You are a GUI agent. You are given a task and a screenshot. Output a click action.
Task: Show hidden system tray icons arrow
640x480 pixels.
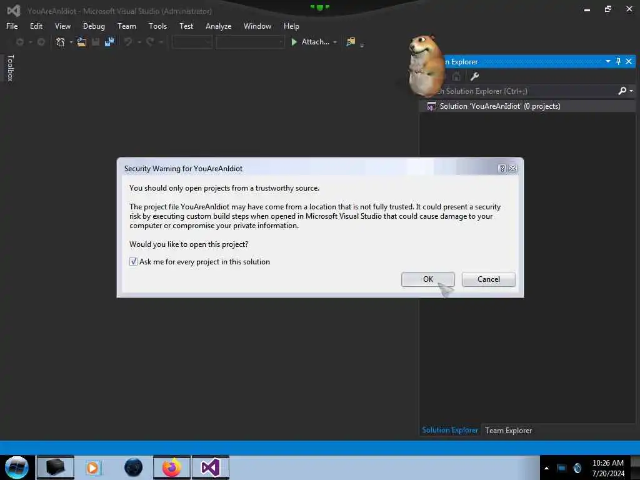[546, 467]
